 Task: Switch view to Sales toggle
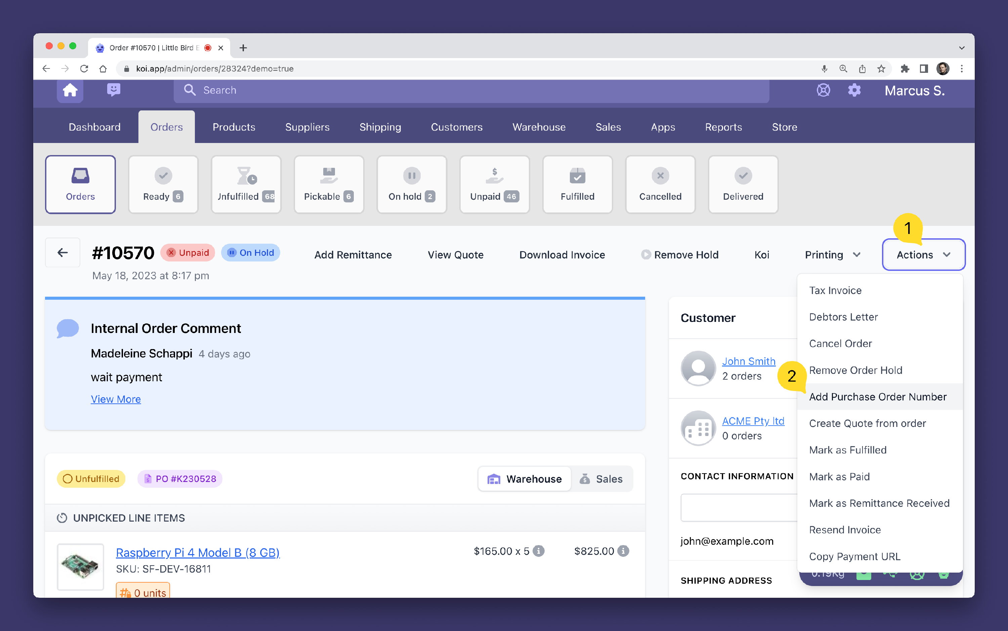601,479
